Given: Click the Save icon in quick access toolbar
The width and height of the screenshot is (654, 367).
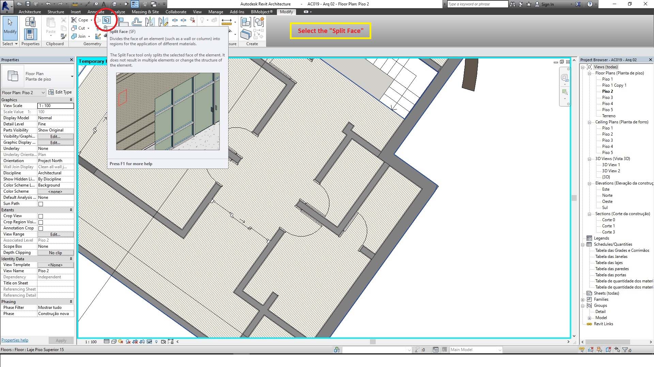Looking at the screenshot, I should coord(28,4).
